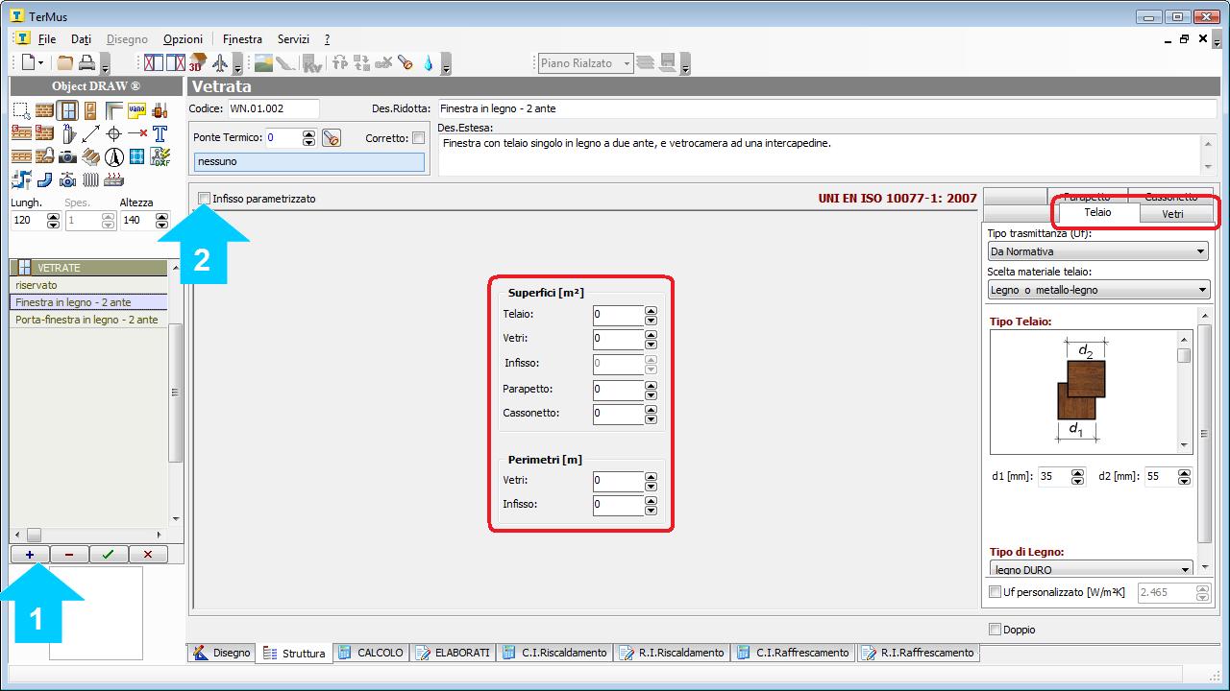This screenshot has height=691, width=1230.
Task: Select the door tool in Object DRAW
Action: 90,110
